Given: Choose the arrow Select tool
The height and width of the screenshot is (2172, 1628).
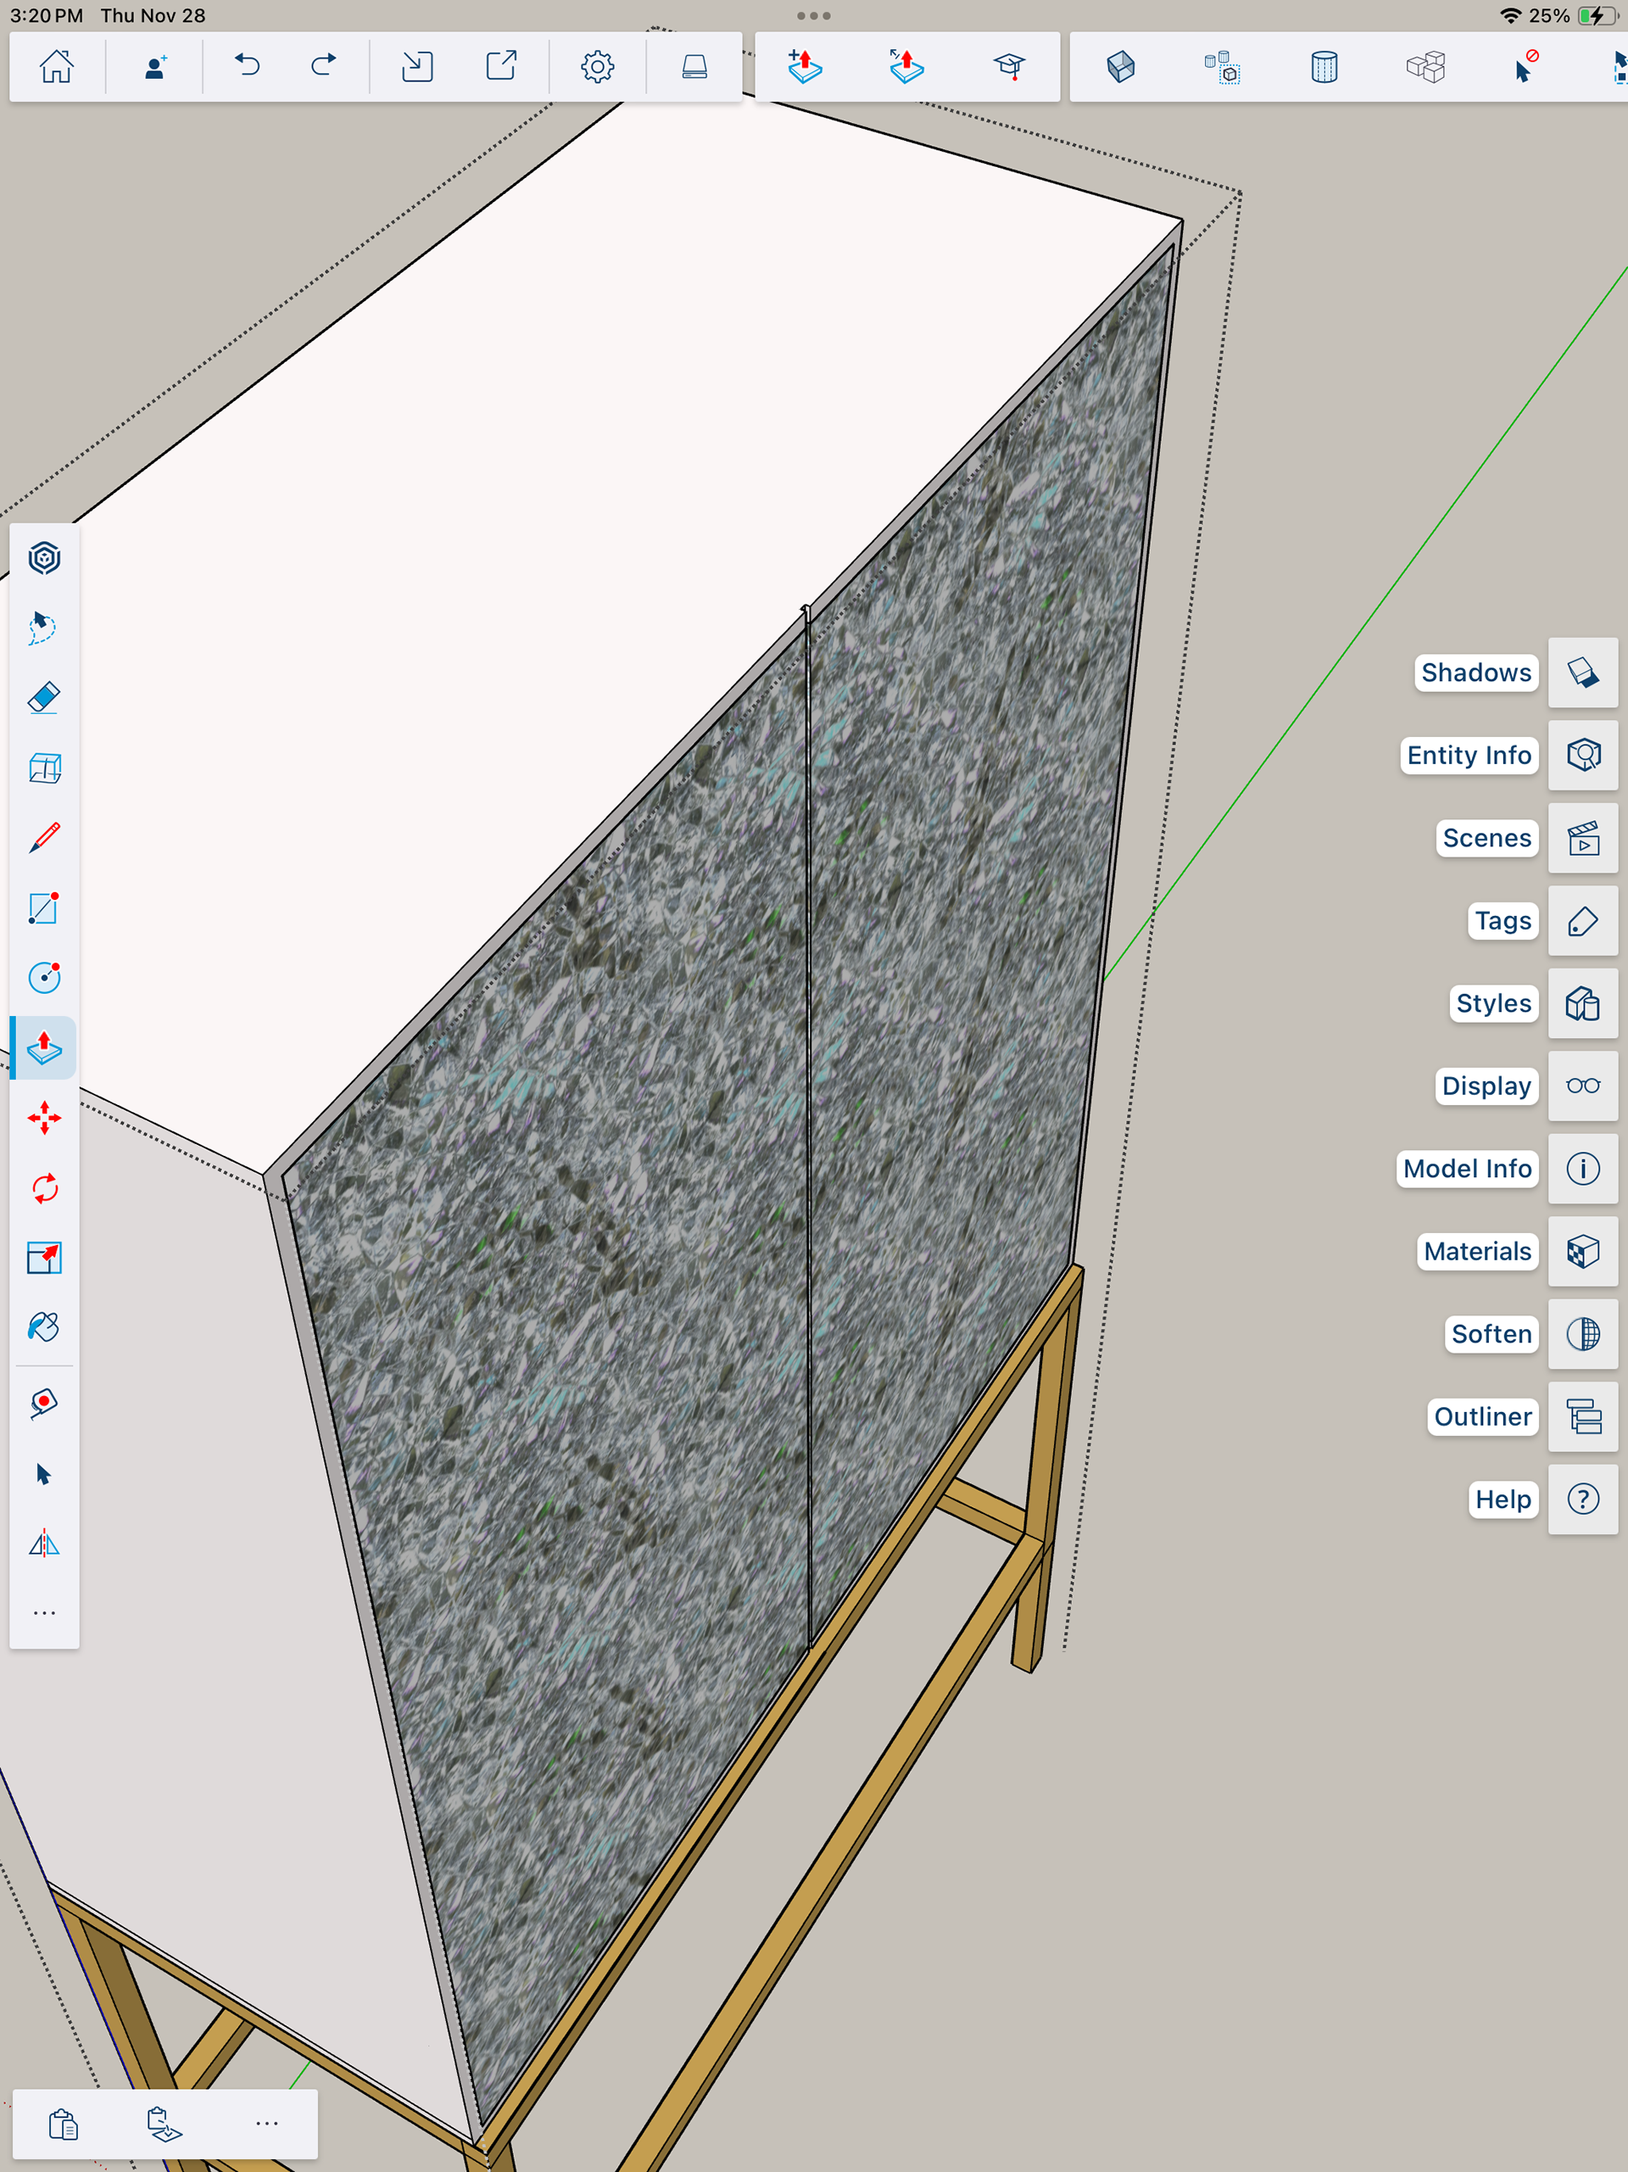Looking at the screenshot, I should [x=44, y=1474].
